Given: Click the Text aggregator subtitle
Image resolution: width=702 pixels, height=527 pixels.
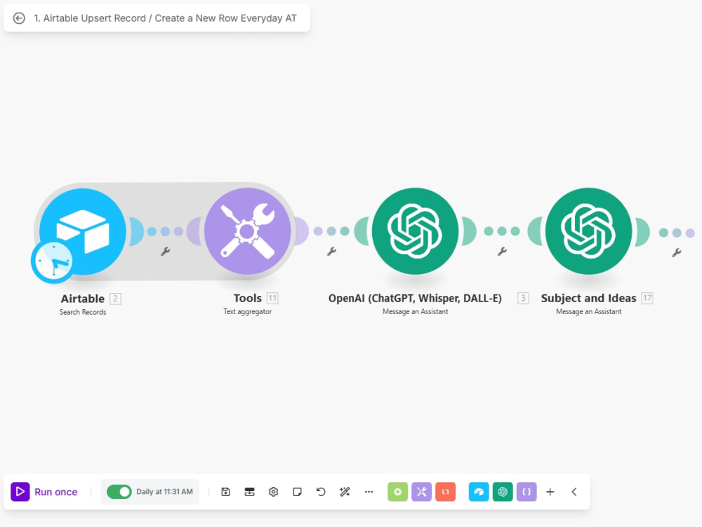Looking at the screenshot, I should (248, 311).
